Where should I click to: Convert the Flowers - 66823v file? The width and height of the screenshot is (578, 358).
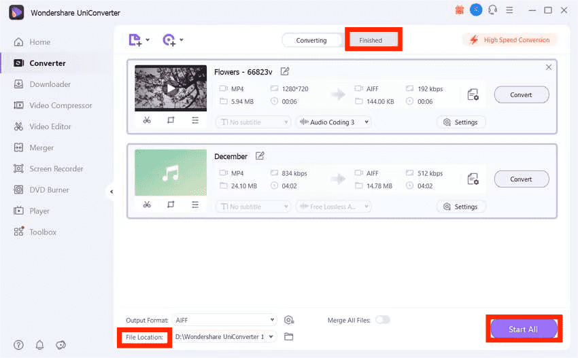522,94
